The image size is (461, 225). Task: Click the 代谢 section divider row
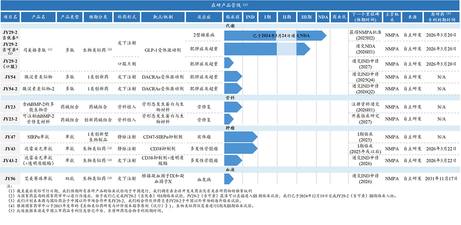(230, 26)
